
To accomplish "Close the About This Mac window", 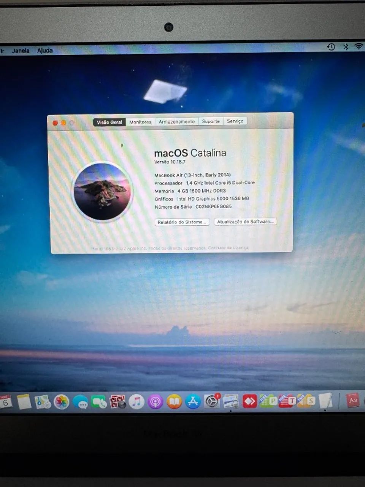I will (x=55, y=123).
